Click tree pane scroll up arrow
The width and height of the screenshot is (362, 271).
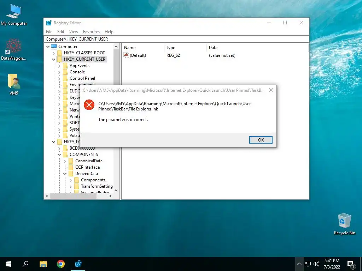[116, 47]
